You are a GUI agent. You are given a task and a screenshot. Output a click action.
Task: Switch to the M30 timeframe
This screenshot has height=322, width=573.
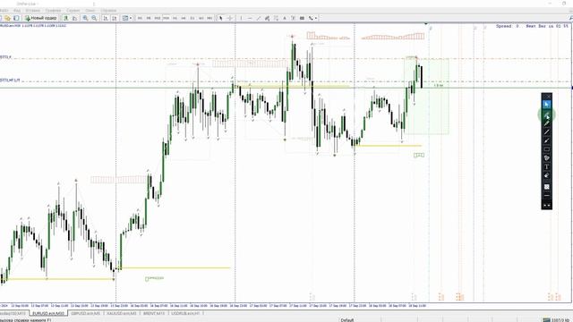coord(167,18)
